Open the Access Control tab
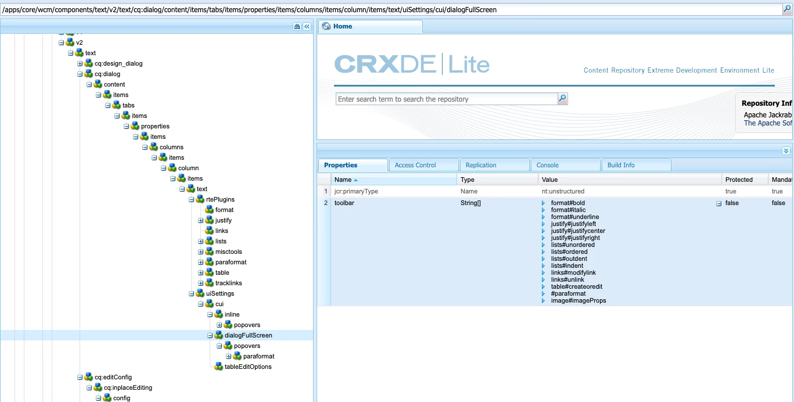 click(423, 165)
